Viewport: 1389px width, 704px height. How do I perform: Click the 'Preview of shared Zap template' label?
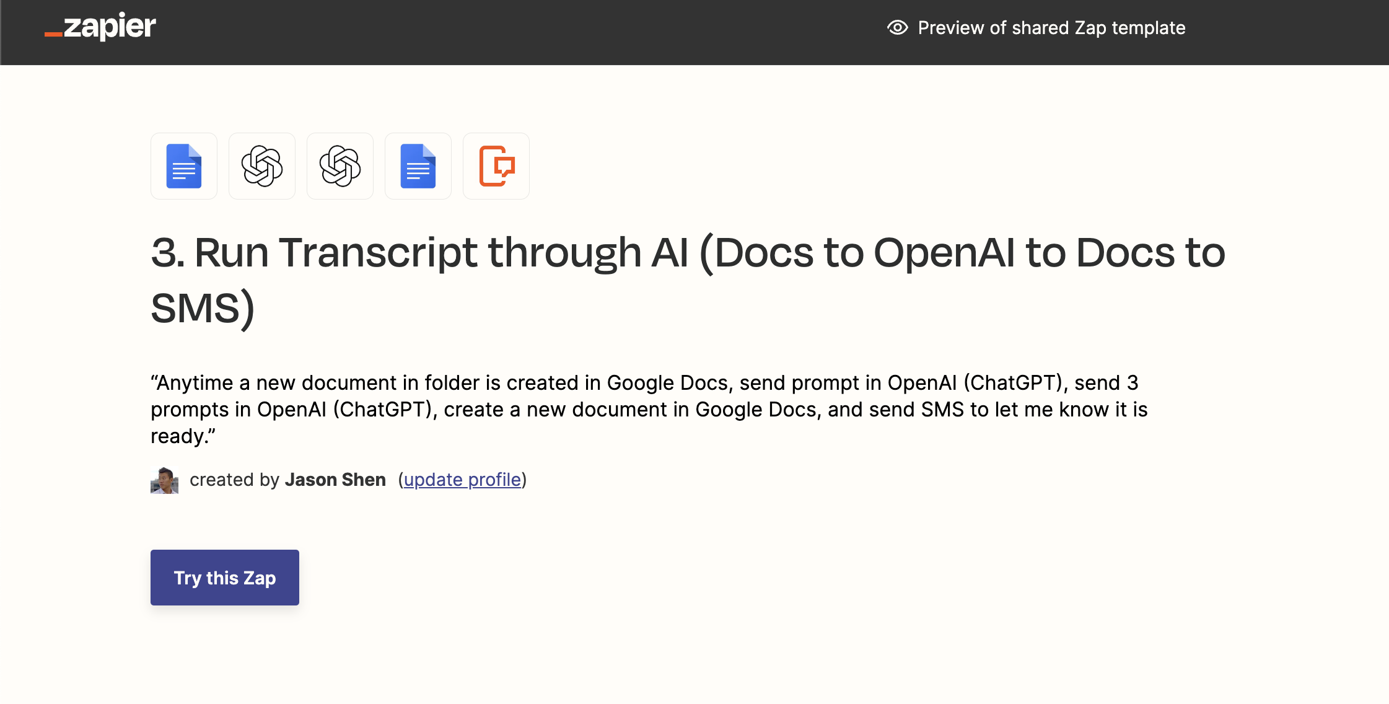tap(1051, 28)
